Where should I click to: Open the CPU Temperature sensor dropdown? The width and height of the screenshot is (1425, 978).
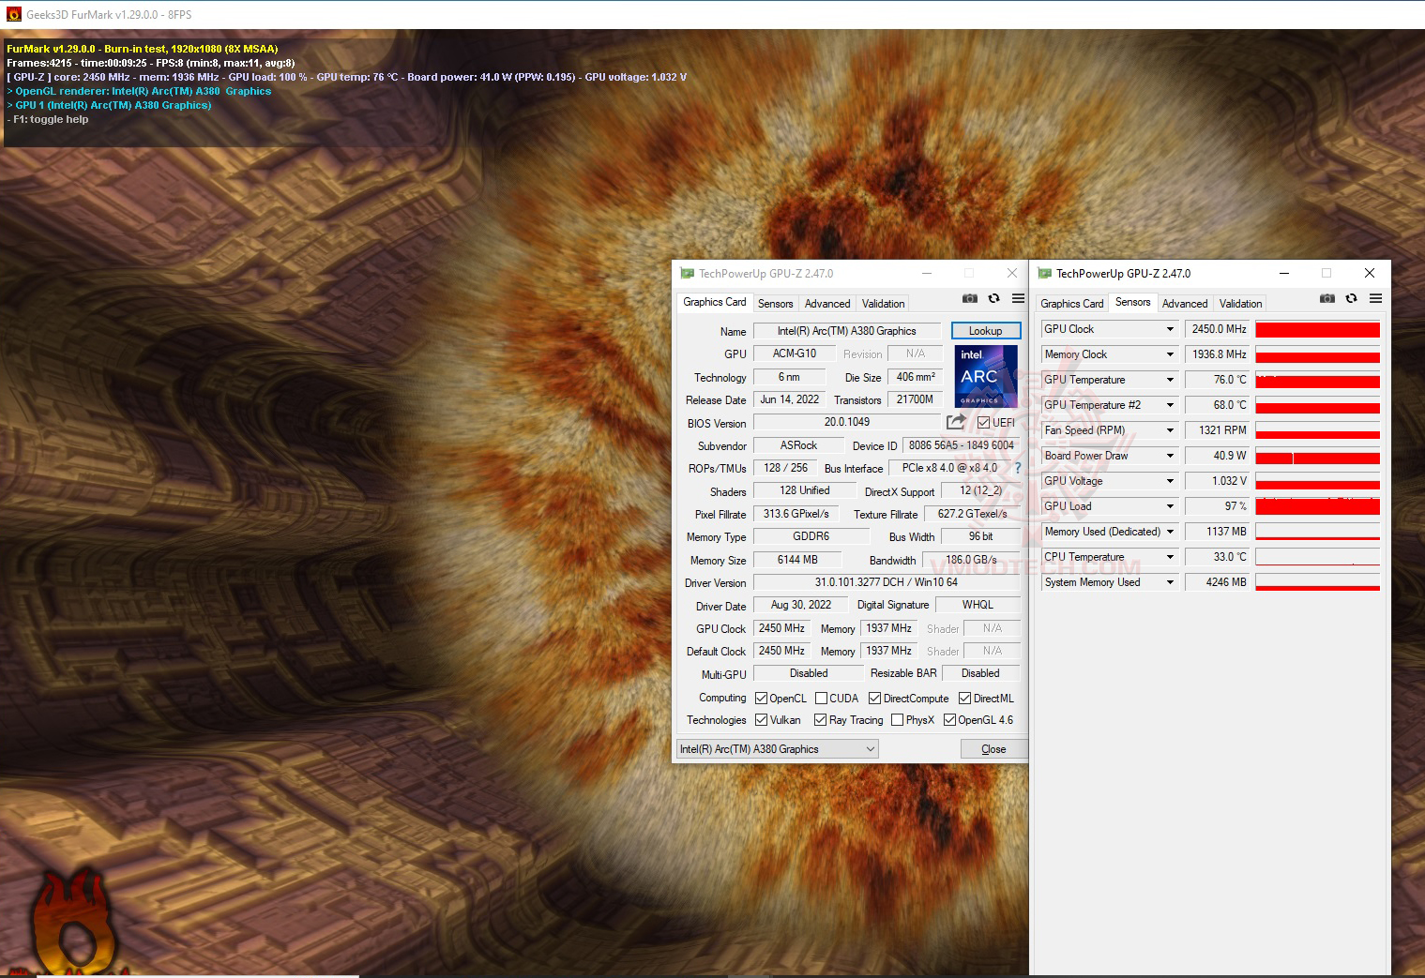[1170, 557]
